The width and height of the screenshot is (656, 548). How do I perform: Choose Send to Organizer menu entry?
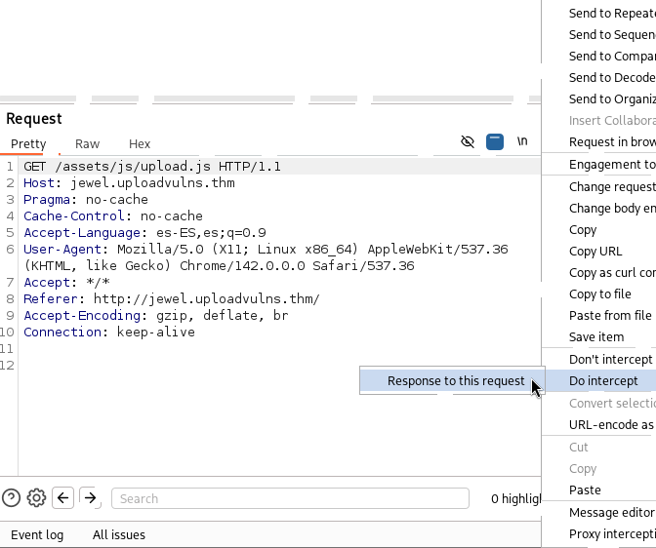pyautogui.click(x=598, y=99)
